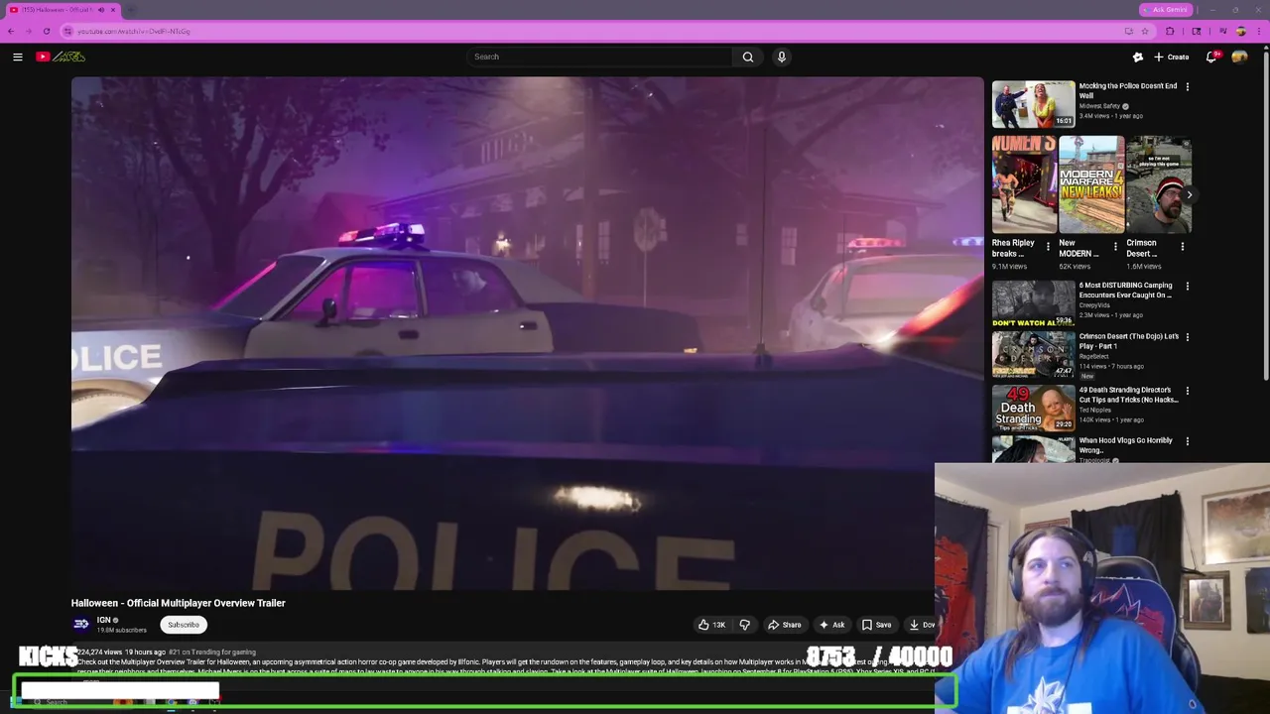
Task: Click the YouTube search magnifier button
Action: pos(748,57)
